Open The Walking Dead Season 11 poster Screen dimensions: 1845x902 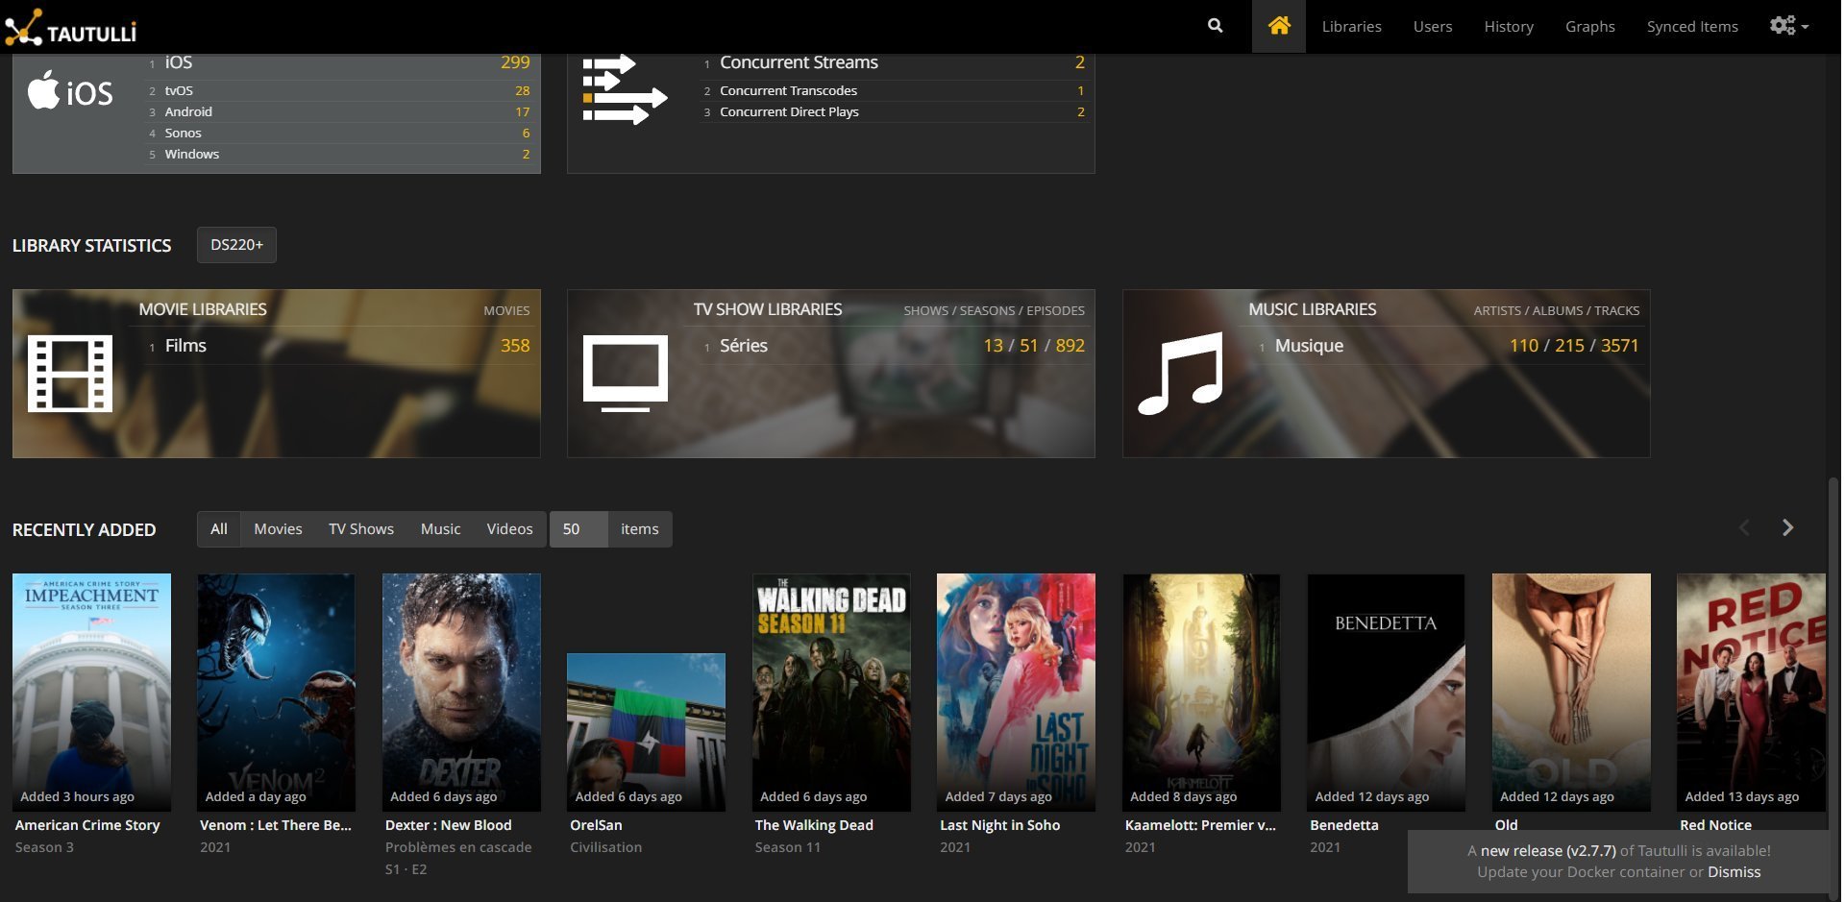831,693
